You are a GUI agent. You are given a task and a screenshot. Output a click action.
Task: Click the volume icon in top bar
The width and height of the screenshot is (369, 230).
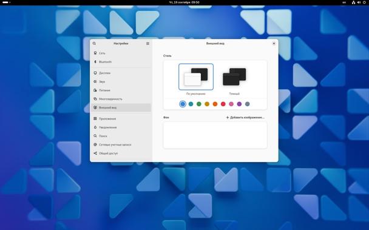click(359, 2)
